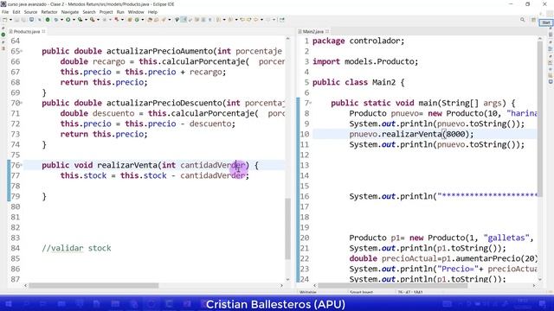Toggle Skip All Breakpoints green circle button

pos(48,20)
